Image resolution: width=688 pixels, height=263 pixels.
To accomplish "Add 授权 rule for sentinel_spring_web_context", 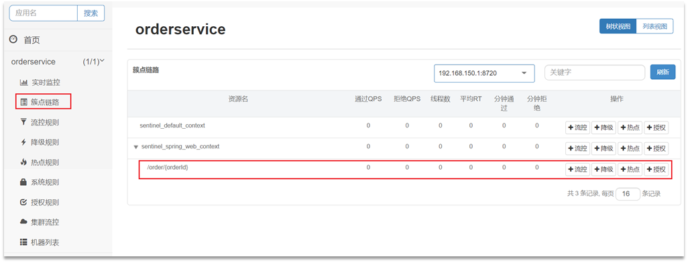I will [656, 148].
